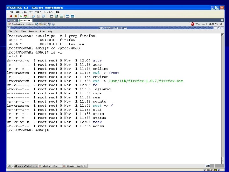Click the date and time clock in panel
Screen dimensions: 229x172
click(207, 24)
